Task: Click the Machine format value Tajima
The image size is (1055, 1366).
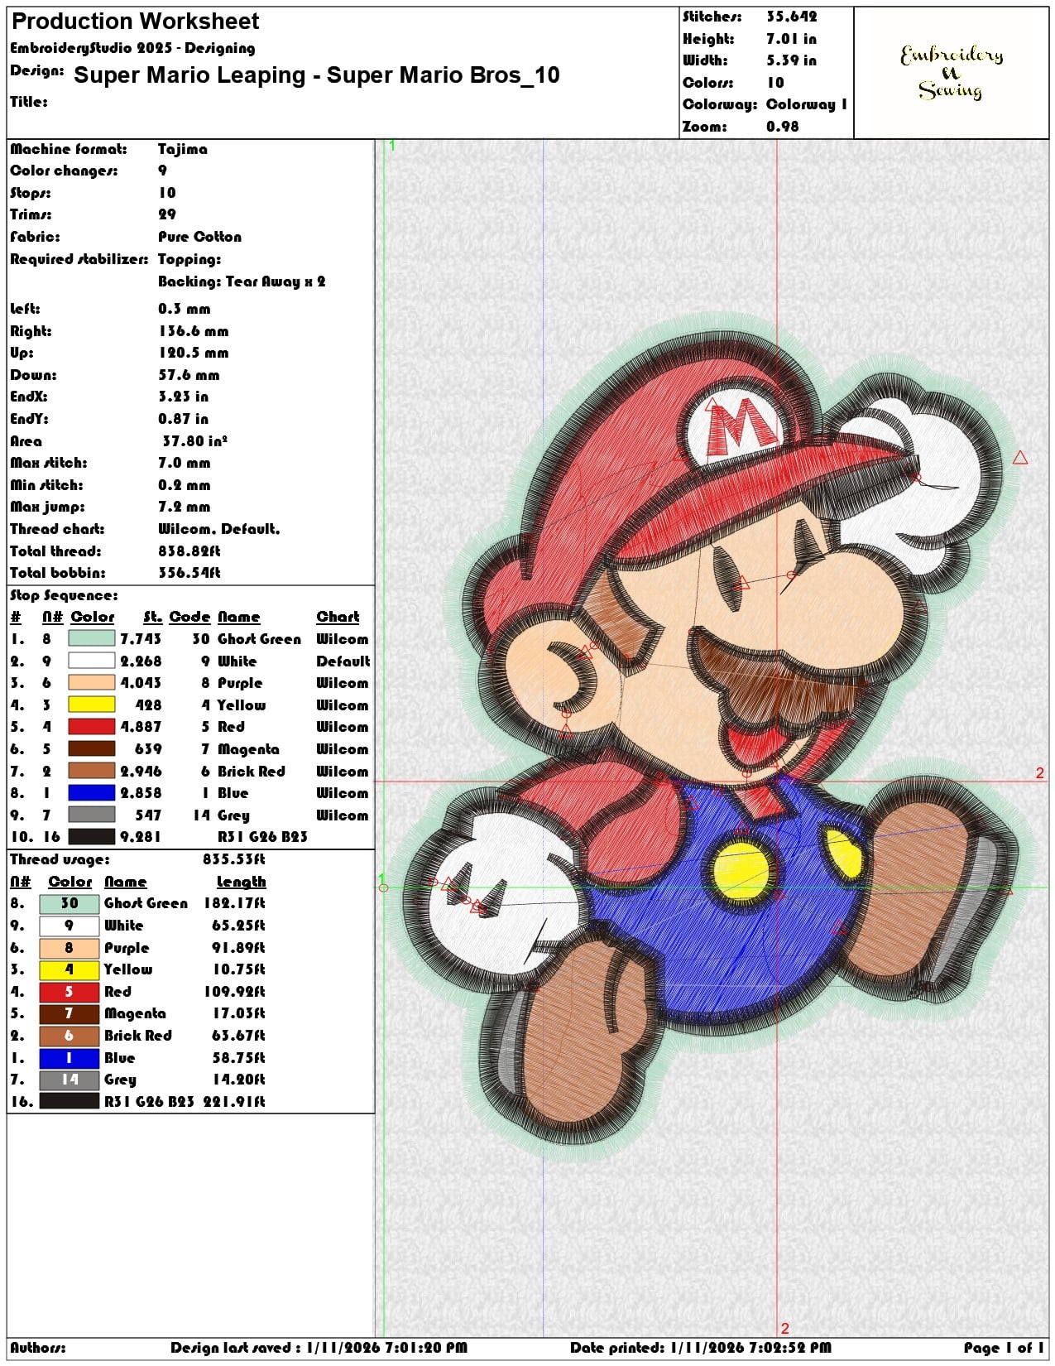Action: pos(183,149)
